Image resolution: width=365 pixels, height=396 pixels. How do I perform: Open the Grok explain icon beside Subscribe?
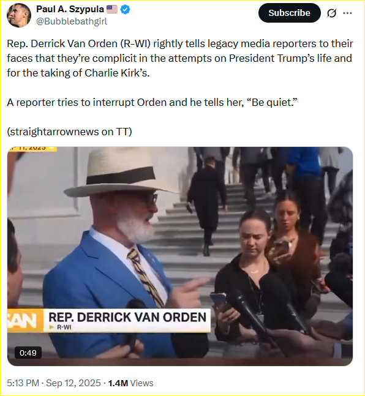[331, 13]
